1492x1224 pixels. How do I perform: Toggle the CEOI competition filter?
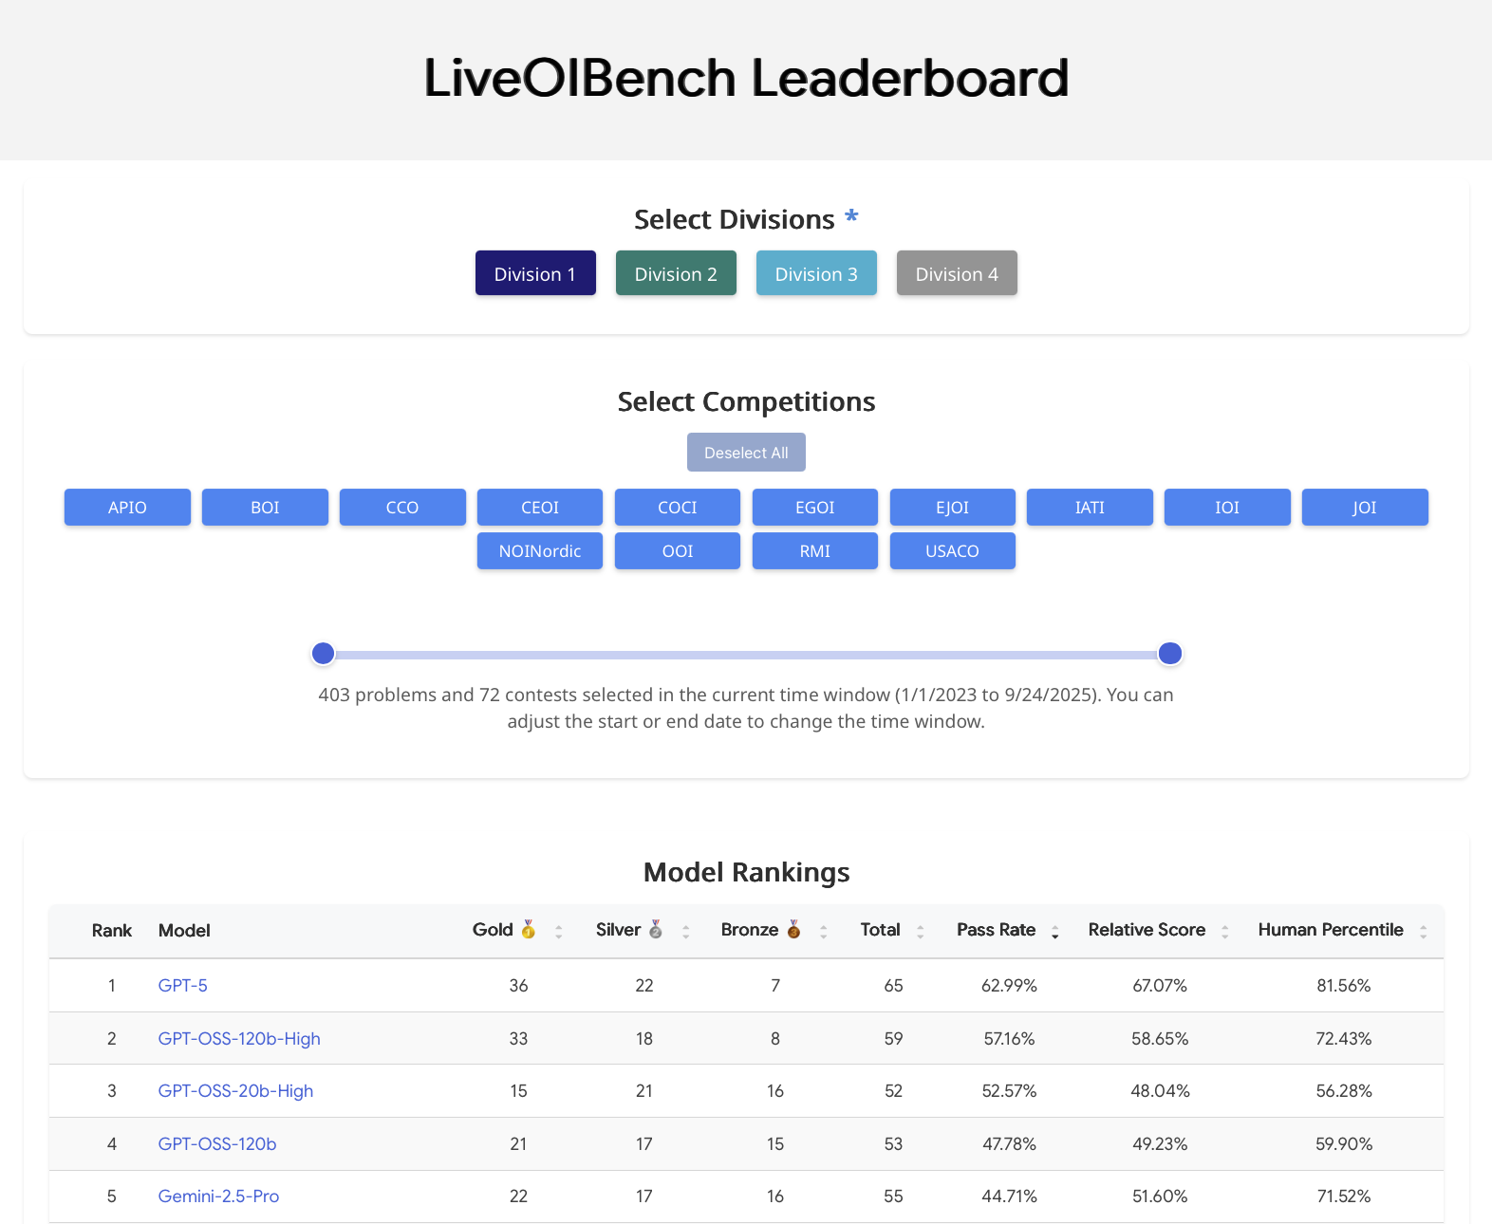pyautogui.click(x=540, y=507)
